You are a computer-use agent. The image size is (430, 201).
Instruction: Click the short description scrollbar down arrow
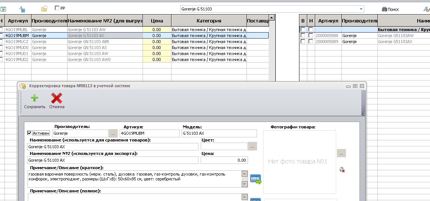[245, 184]
